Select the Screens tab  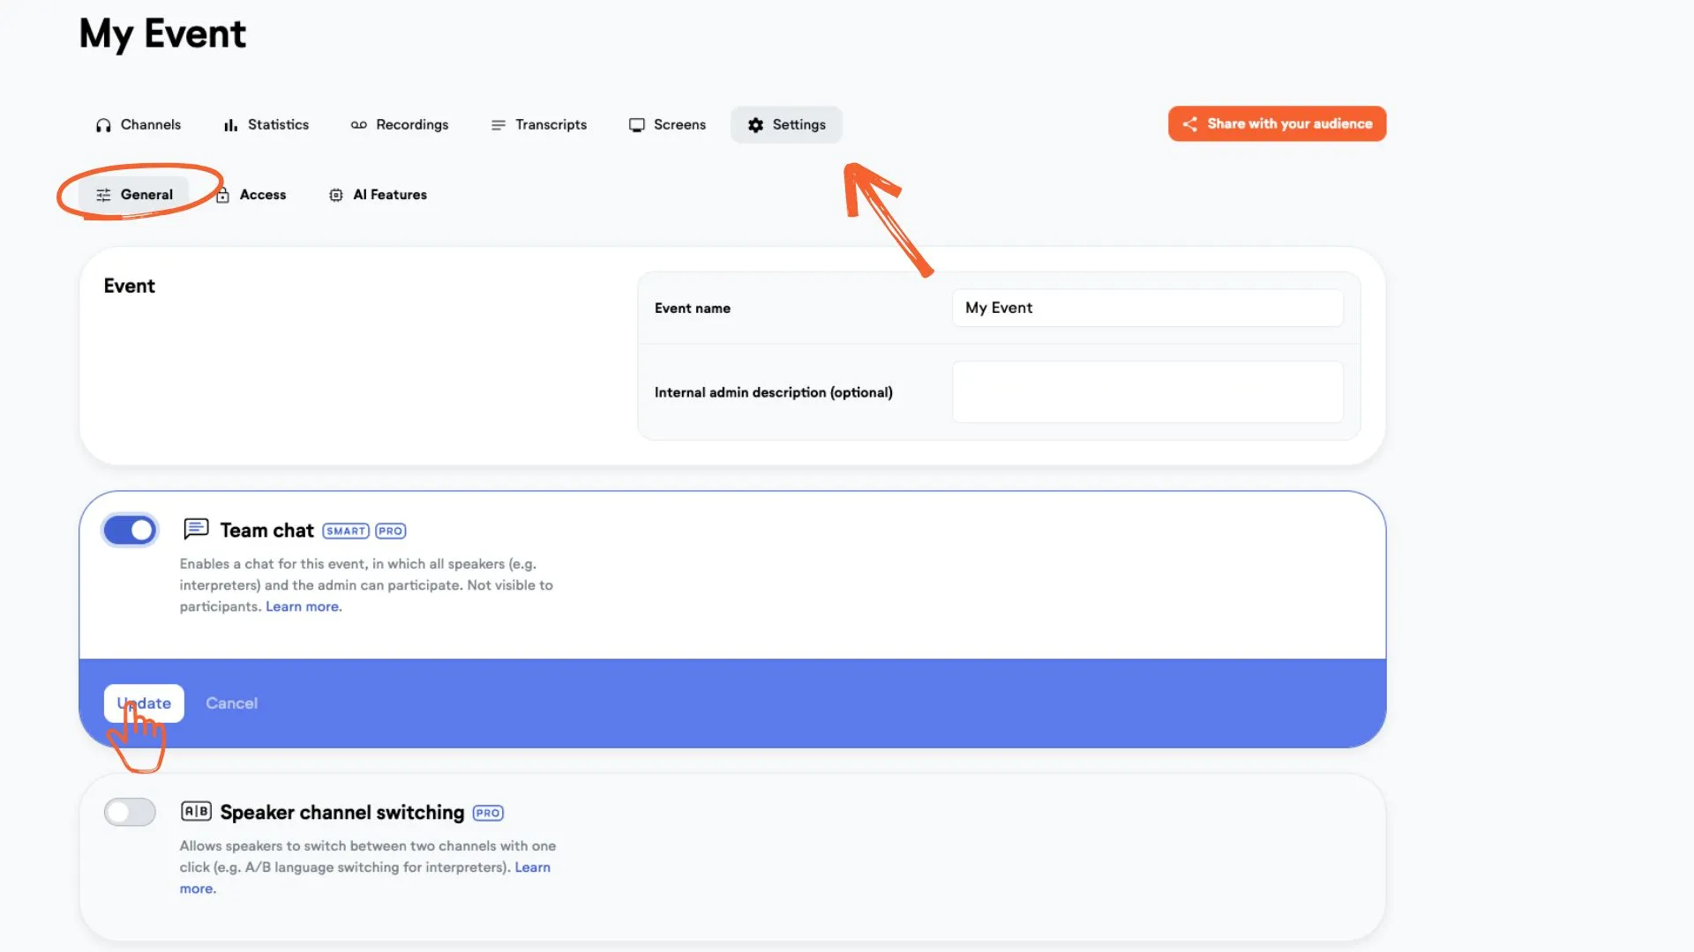coord(667,125)
